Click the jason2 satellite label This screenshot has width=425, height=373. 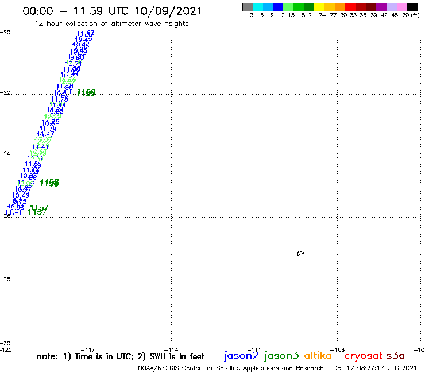click(241, 356)
